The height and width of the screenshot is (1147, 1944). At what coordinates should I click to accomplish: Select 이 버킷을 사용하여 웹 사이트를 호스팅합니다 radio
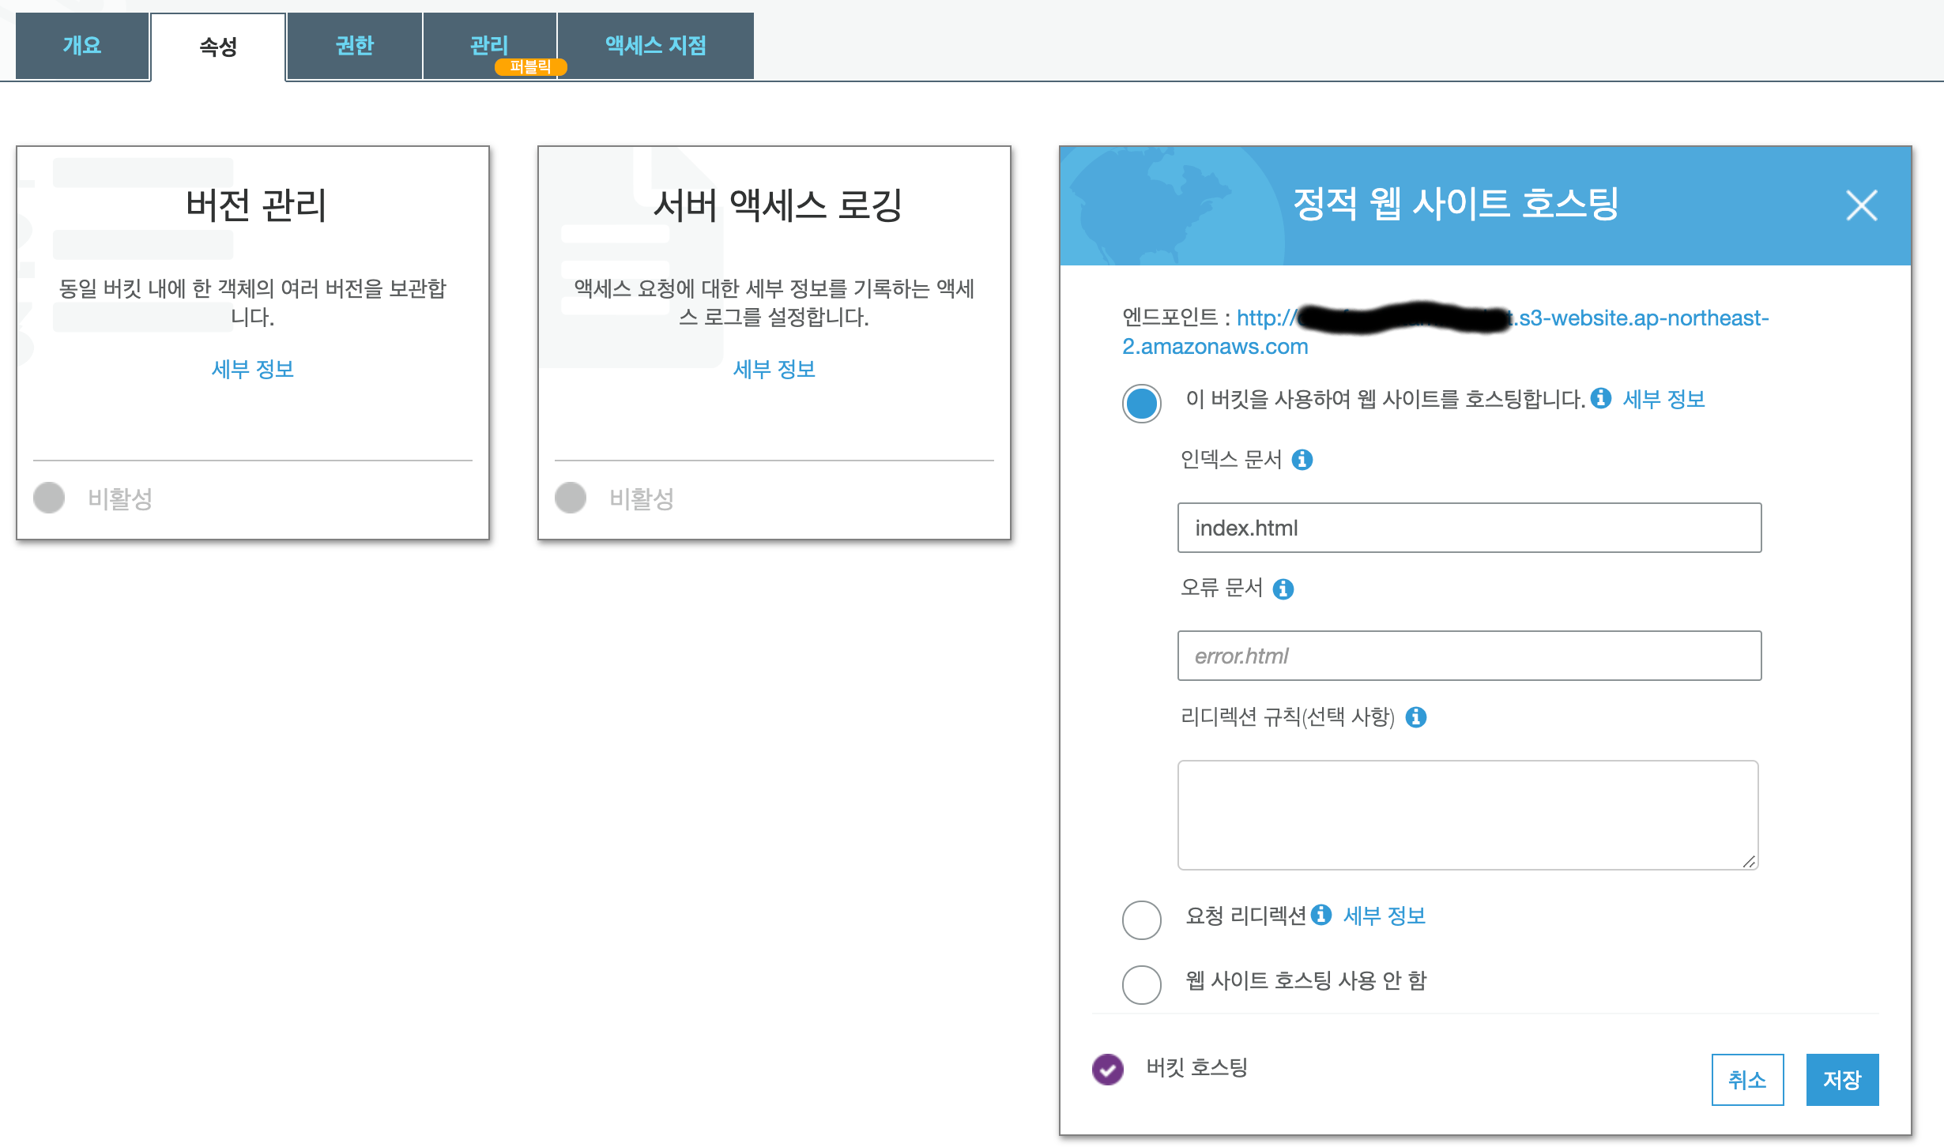(1142, 403)
